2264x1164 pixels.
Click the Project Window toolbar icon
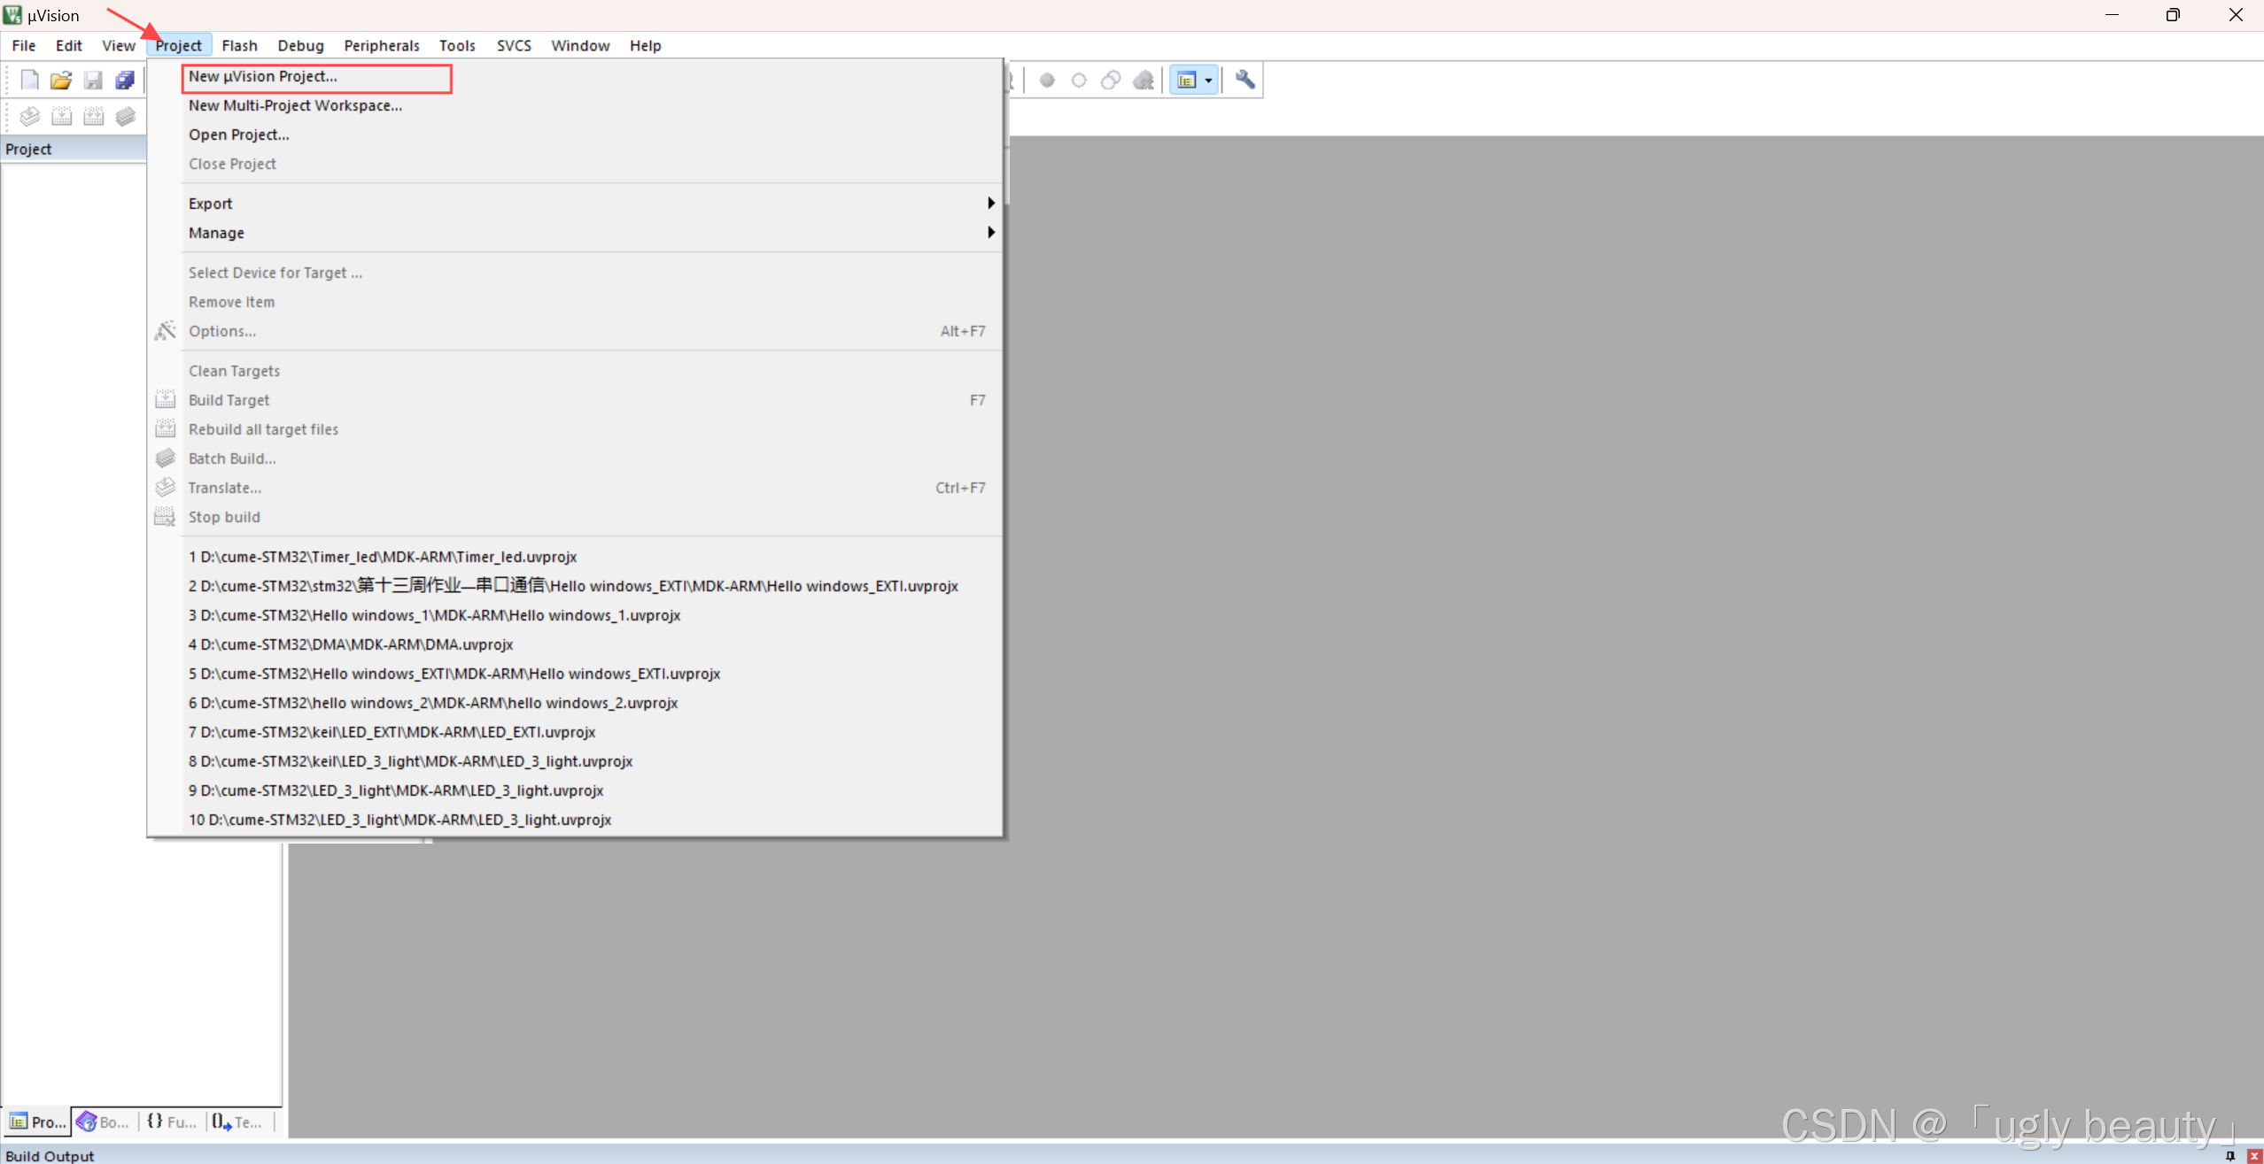point(1187,80)
